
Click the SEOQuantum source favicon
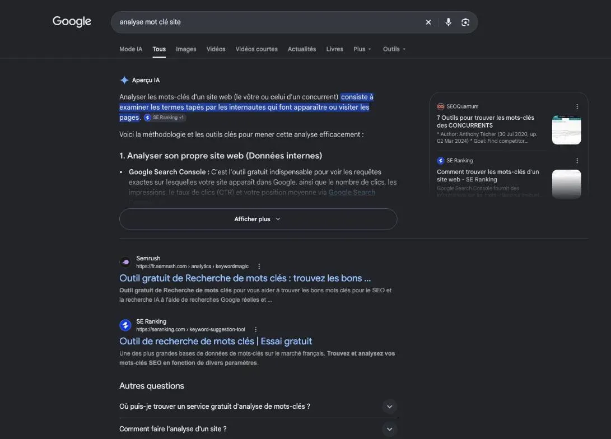point(441,106)
